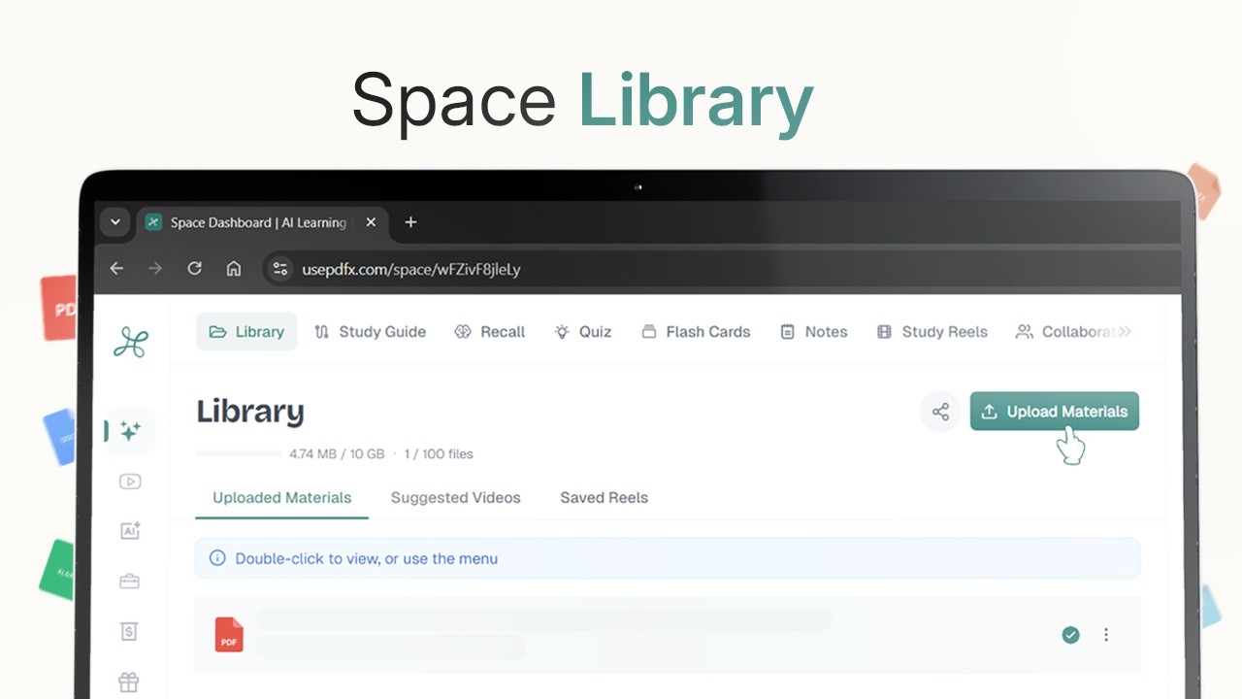The image size is (1242, 699).
Task: Select the red PDF file icon
Action: point(229,634)
